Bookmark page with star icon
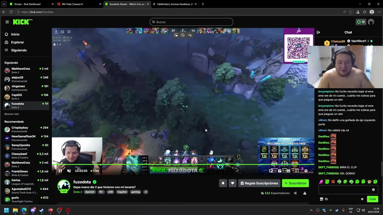The height and width of the screenshot is (215, 383). click(x=350, y=12)
